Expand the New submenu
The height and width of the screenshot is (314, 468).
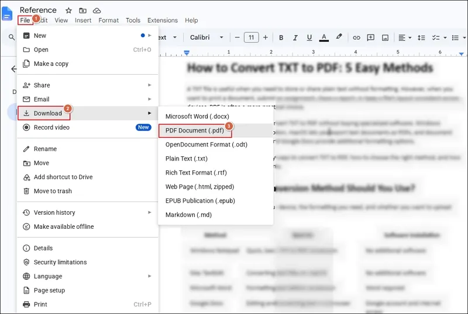point(87,36)
